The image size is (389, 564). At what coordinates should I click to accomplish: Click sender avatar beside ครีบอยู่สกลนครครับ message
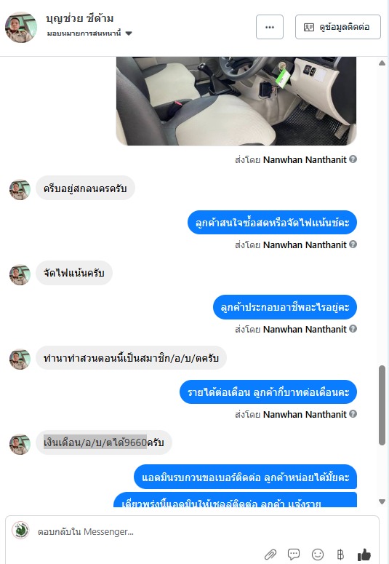(20, 189)
